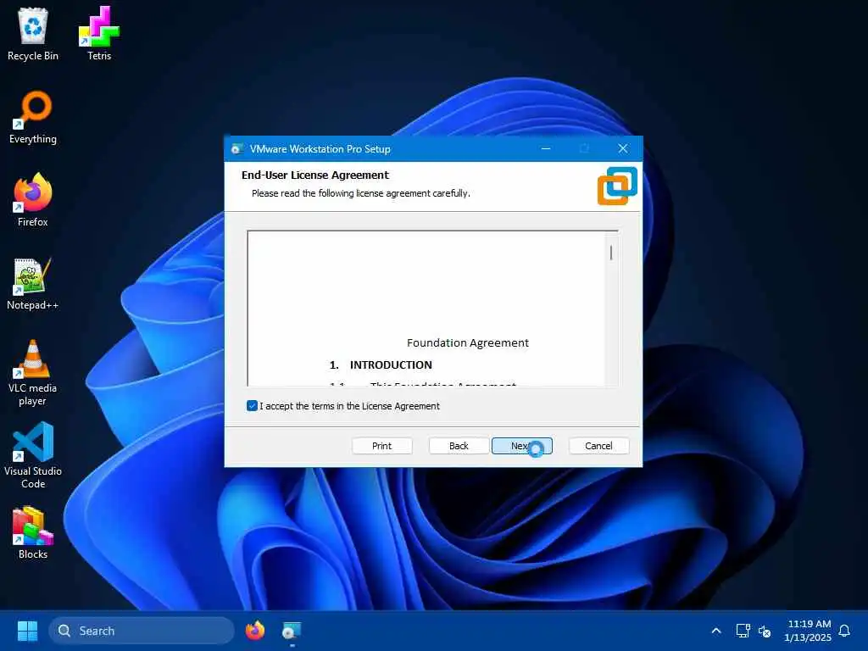Click the VMware Setup title bar icon

coord(237,149)
